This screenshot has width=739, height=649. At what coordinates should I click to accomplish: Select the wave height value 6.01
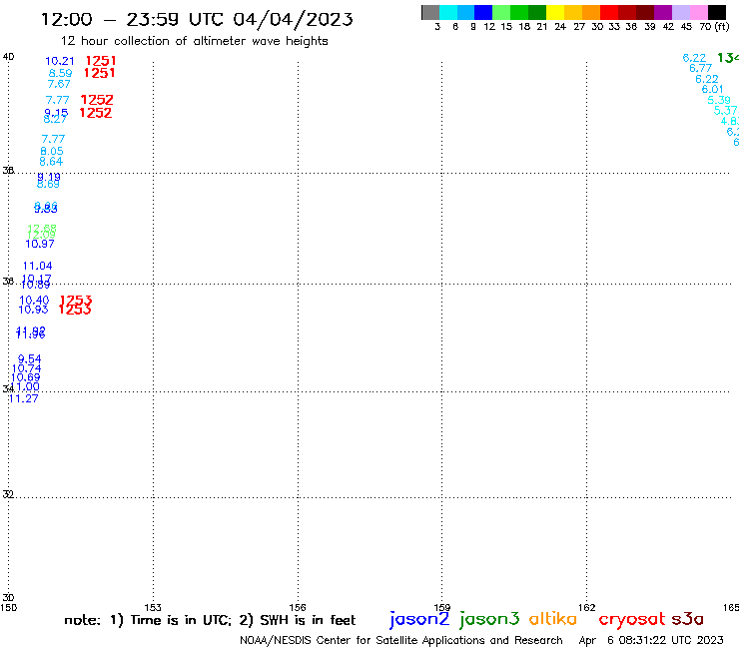(712, 89)
